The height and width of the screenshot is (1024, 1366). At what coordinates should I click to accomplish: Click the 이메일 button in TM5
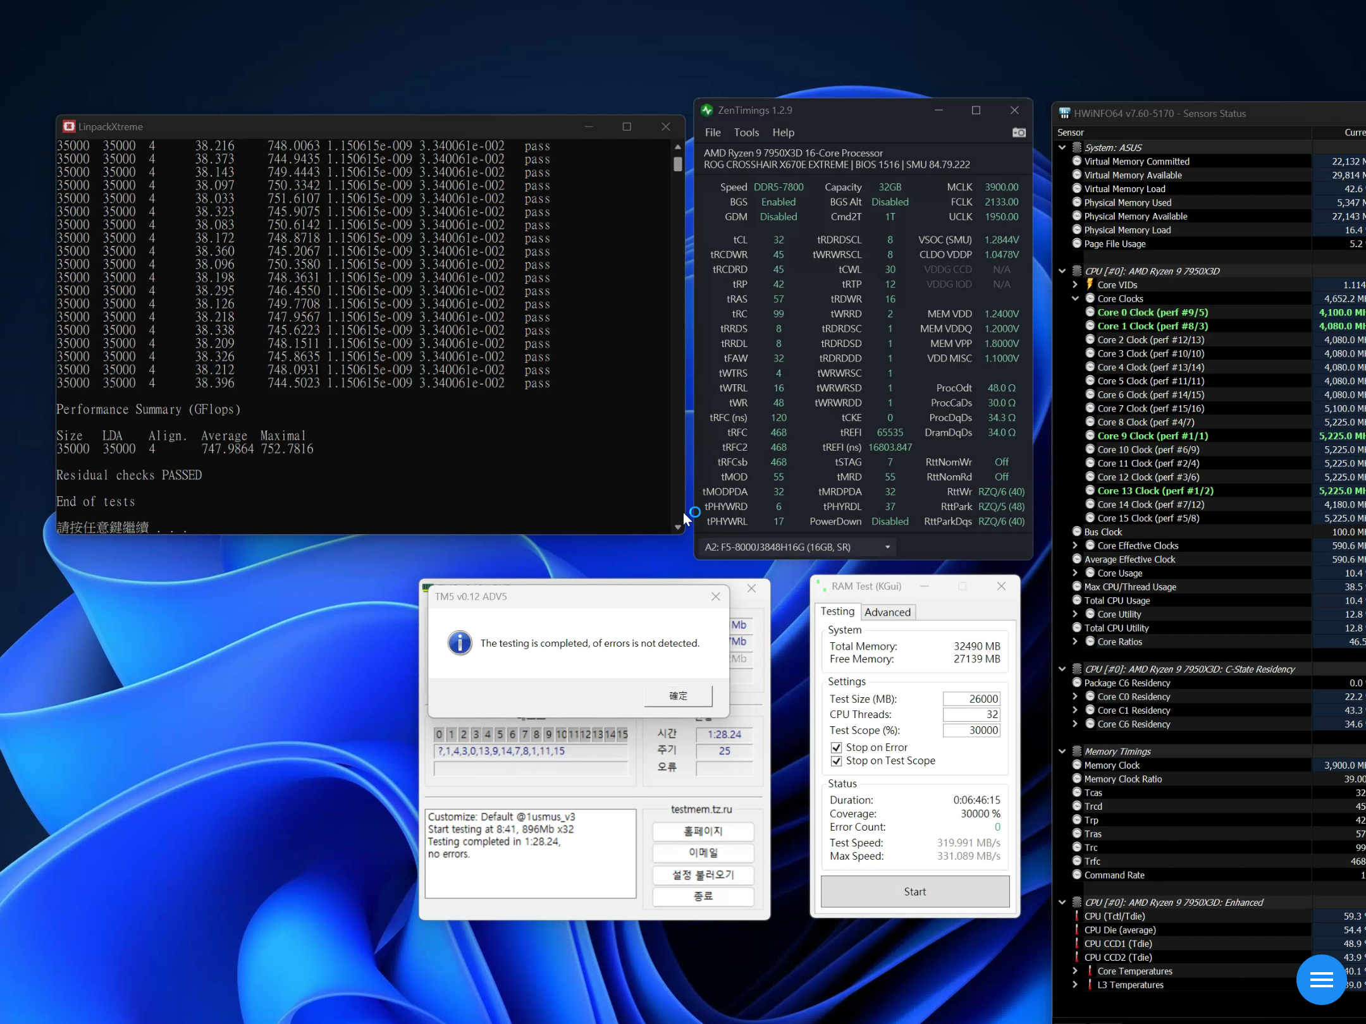coord(703,853)
